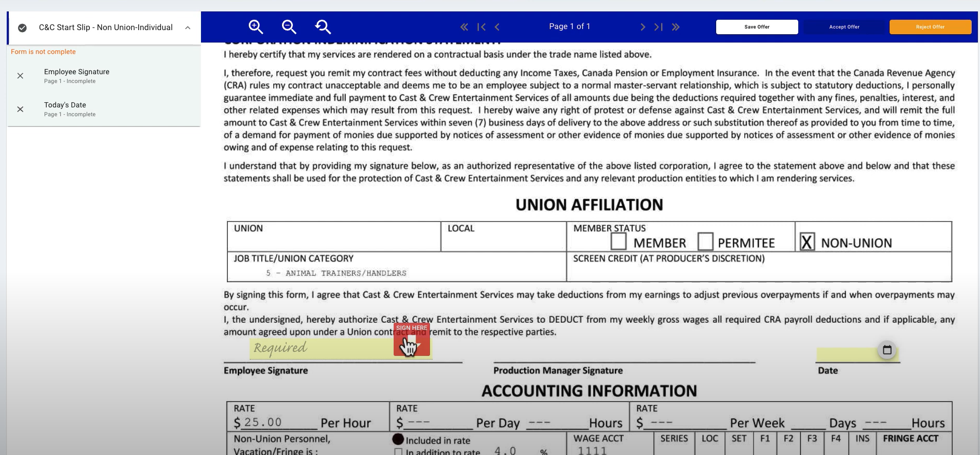
Task: Click the Reject Offer button
Action: (x=930, y=27)
